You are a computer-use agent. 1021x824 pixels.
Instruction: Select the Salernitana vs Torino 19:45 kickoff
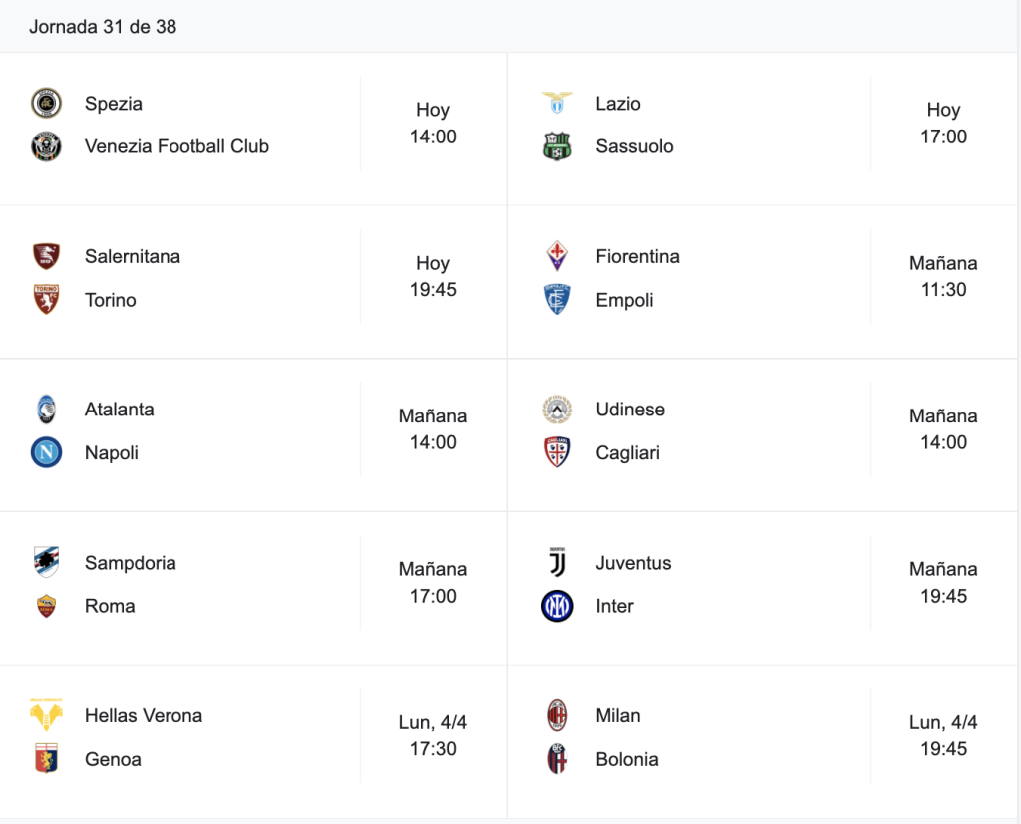click(433, 276)
